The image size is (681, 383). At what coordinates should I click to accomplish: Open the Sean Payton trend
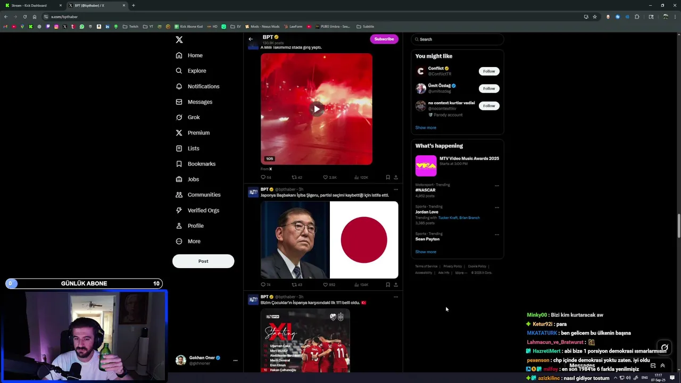[427, 239]
